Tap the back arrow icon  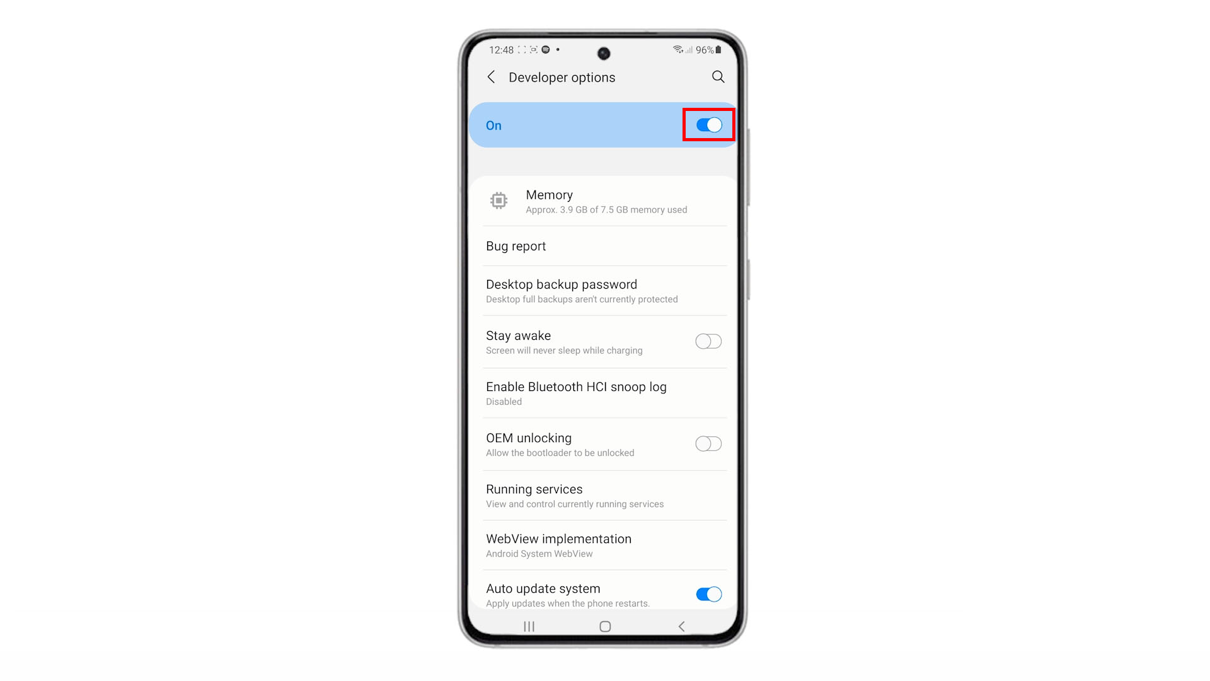click(x=492, y=76)
